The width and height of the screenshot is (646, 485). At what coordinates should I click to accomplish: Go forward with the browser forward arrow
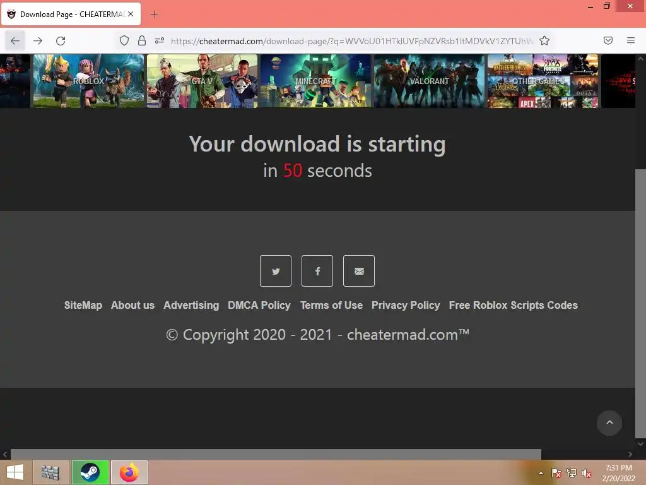pos(38,41)
